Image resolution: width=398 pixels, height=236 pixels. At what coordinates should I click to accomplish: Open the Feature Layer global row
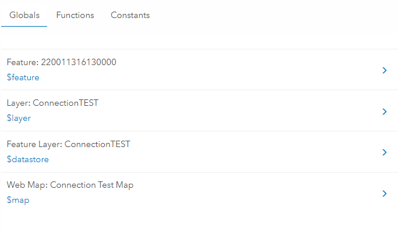(198, 152)
